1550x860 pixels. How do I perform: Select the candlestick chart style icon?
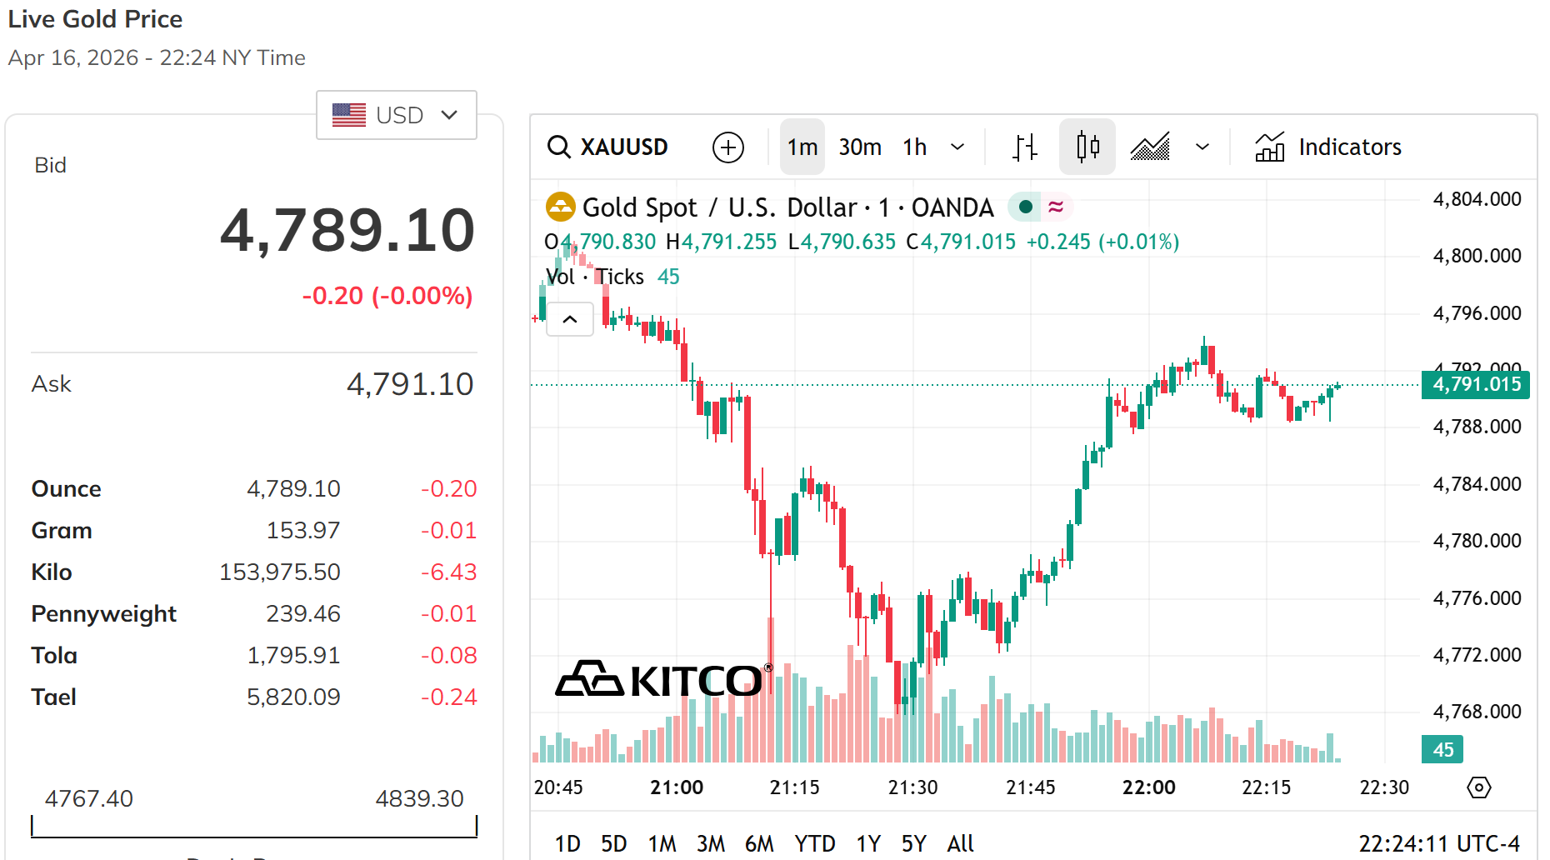tap(1087, 147)
